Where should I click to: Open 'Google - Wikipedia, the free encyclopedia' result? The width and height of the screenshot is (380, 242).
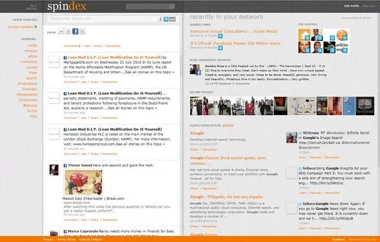pos(226,197)
